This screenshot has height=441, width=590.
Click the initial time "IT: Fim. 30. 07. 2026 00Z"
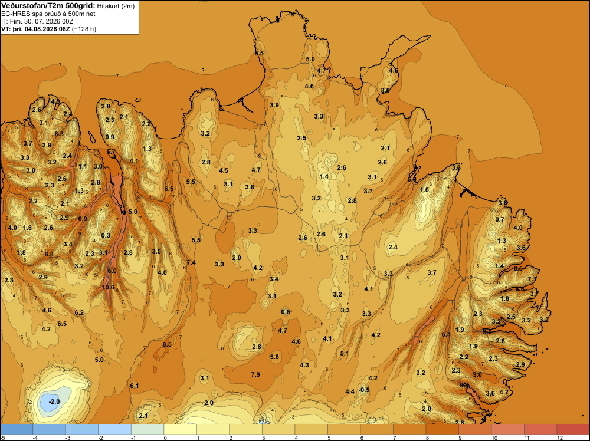click(x=37, y=21)
